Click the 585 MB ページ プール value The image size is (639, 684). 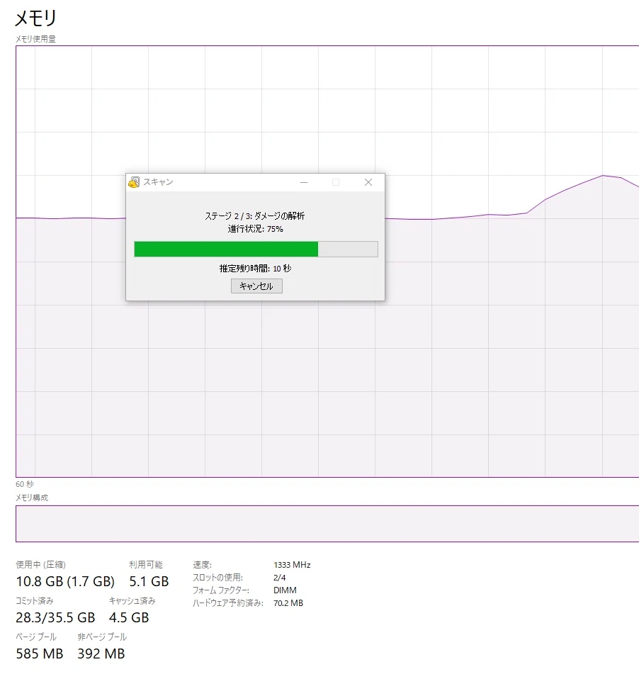40,654
